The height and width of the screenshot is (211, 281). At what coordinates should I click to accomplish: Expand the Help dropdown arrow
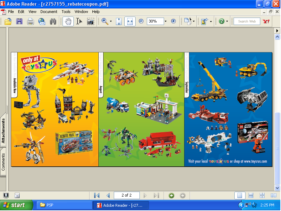[x=227, y=21]
